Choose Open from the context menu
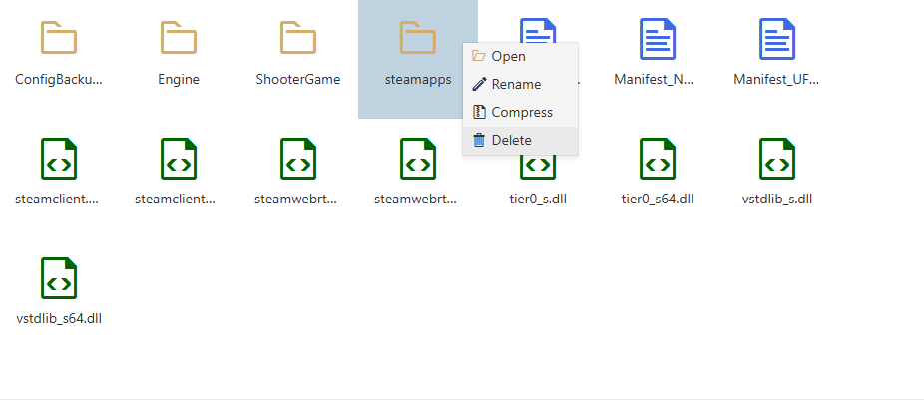Screen dimensions: 924x400 (x=508, y=57)
